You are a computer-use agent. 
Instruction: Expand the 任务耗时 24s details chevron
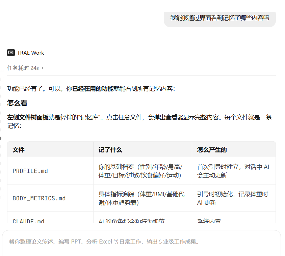point(42,68)
